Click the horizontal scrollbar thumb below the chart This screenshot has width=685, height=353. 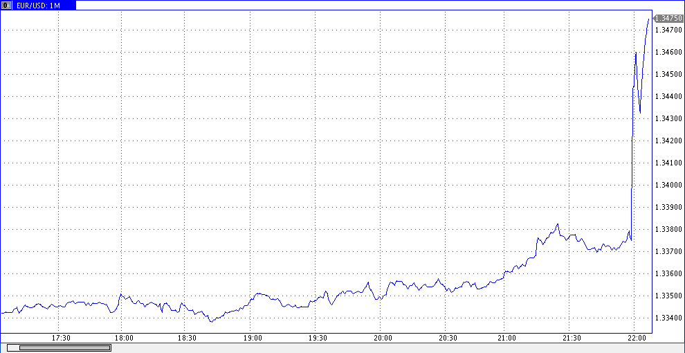click(64, 347)
